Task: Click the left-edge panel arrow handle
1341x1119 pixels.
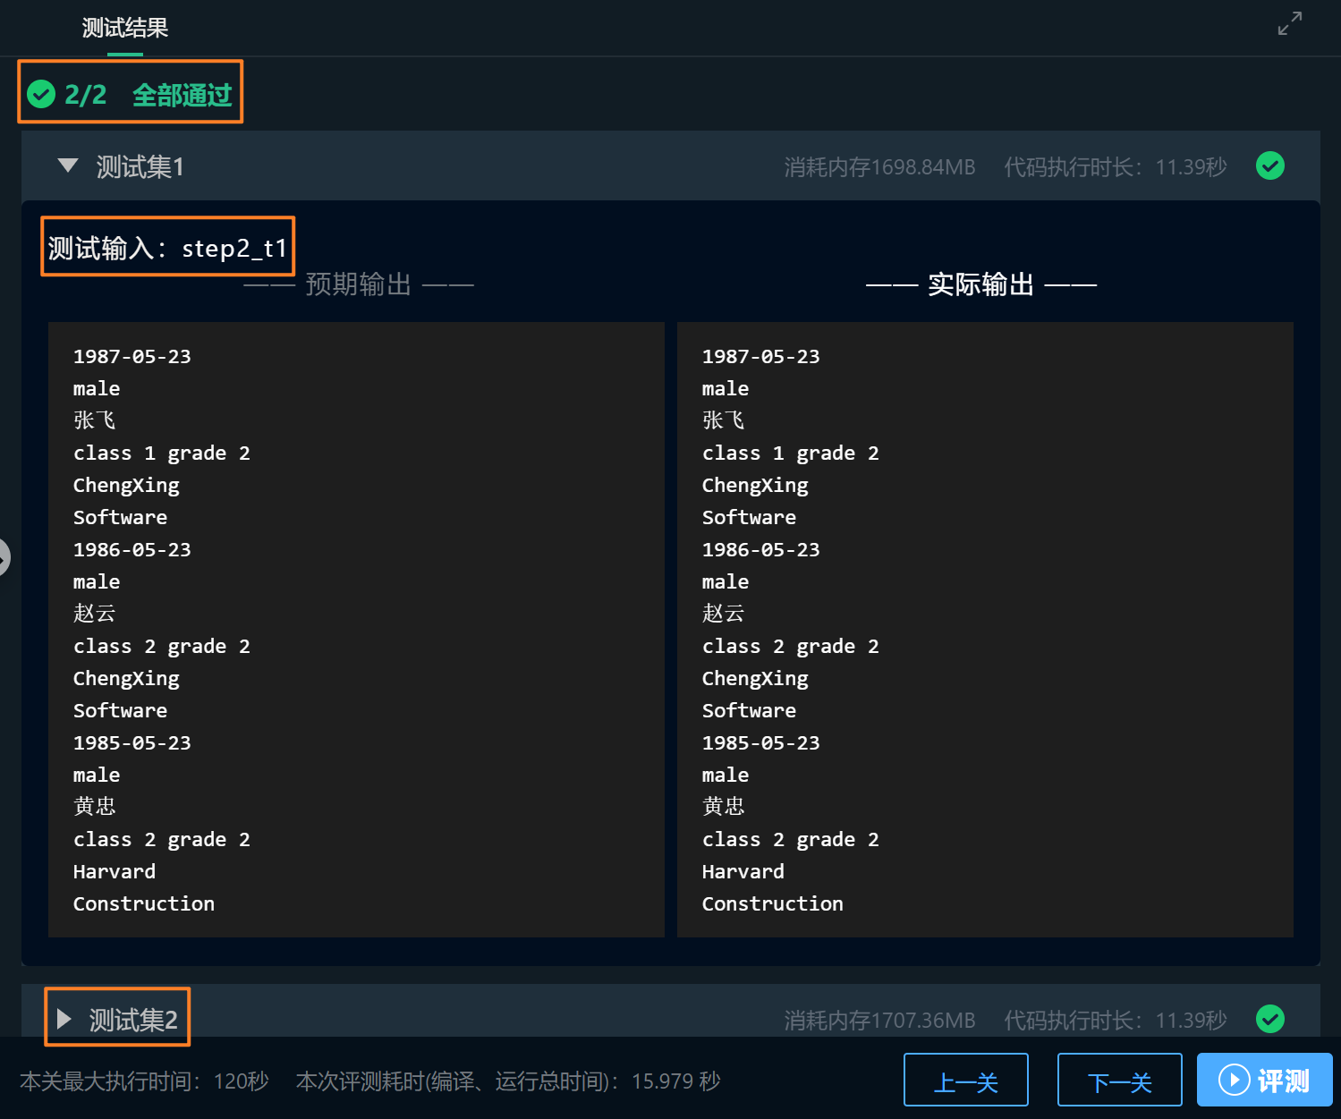Action: pos(5,558)
